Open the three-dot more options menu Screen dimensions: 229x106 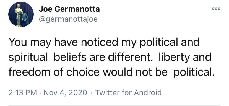pos(216,9)
